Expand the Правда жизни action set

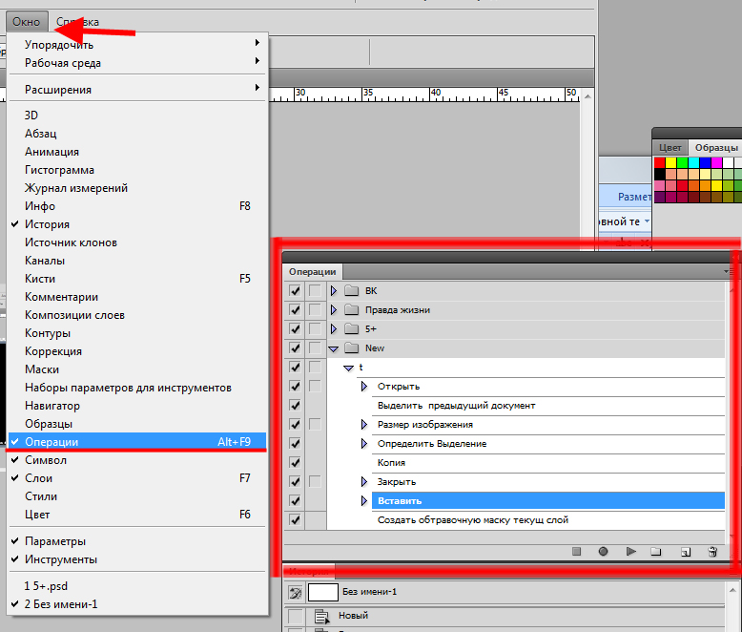pyautogui.click(x=334, y=310)
